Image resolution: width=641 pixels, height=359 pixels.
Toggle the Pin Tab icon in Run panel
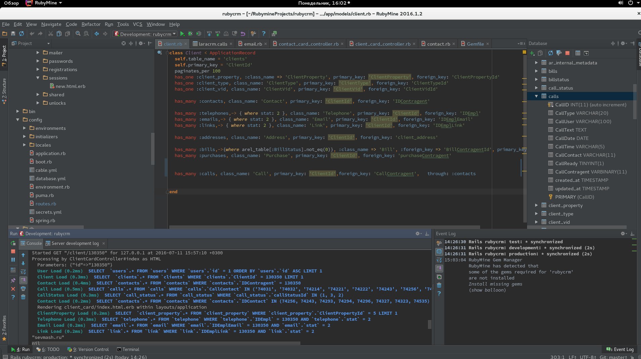coord(13,280)
